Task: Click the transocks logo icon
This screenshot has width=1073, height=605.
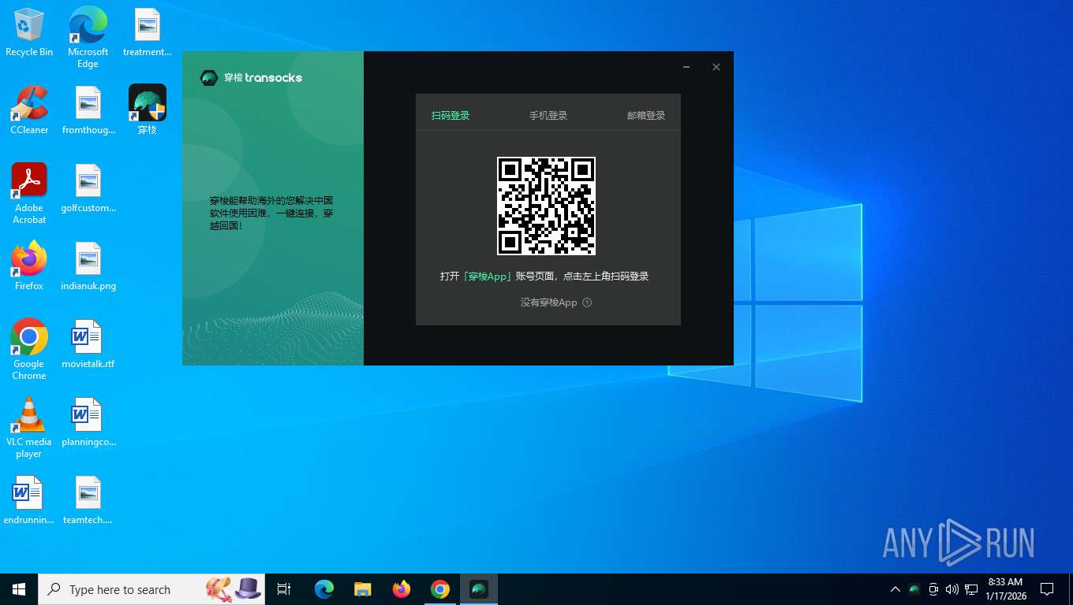Action: pos(209,77)
